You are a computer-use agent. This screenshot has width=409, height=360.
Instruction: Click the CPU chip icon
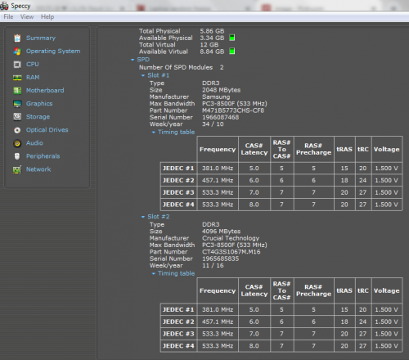(x=17, y=65)
